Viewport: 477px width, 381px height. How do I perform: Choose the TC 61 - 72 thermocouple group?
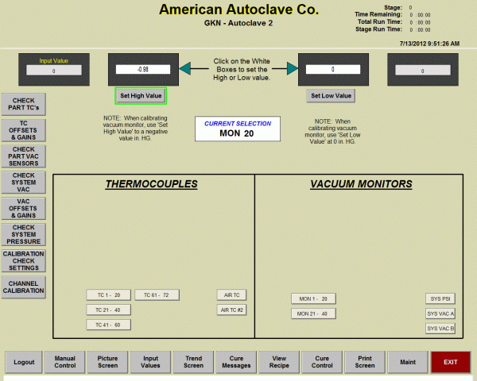(x=157, y=295)
